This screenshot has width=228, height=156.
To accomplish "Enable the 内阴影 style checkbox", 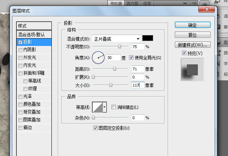I will 20,50.
